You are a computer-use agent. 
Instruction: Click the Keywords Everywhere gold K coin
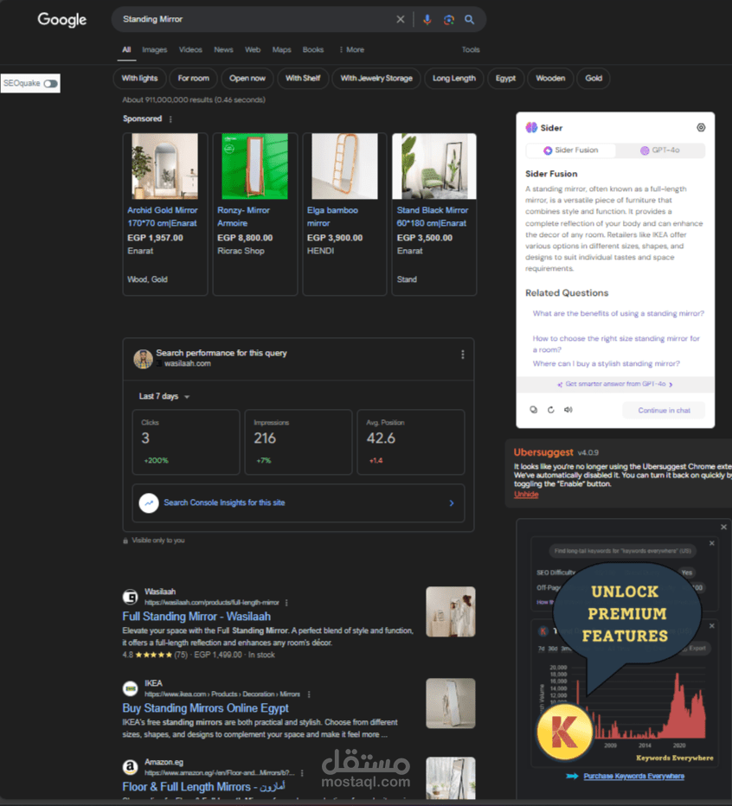pos(564,732)
